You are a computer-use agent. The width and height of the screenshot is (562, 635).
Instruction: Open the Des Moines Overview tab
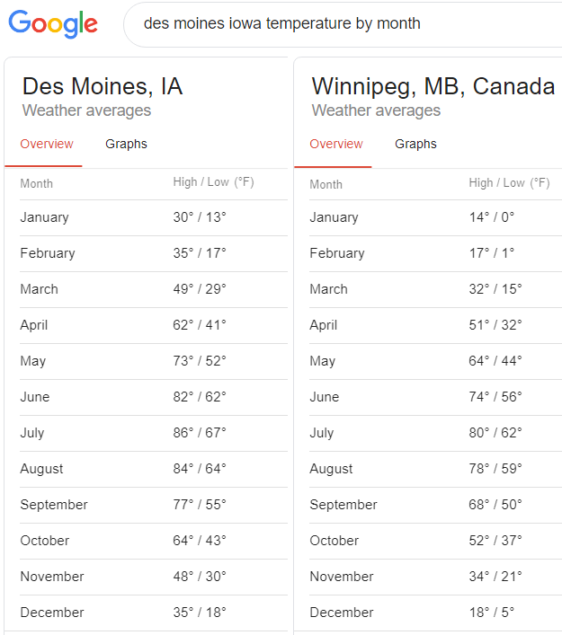47,144
